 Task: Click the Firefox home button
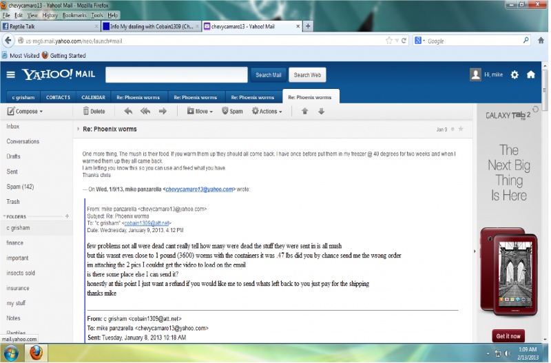pos(541,41)
